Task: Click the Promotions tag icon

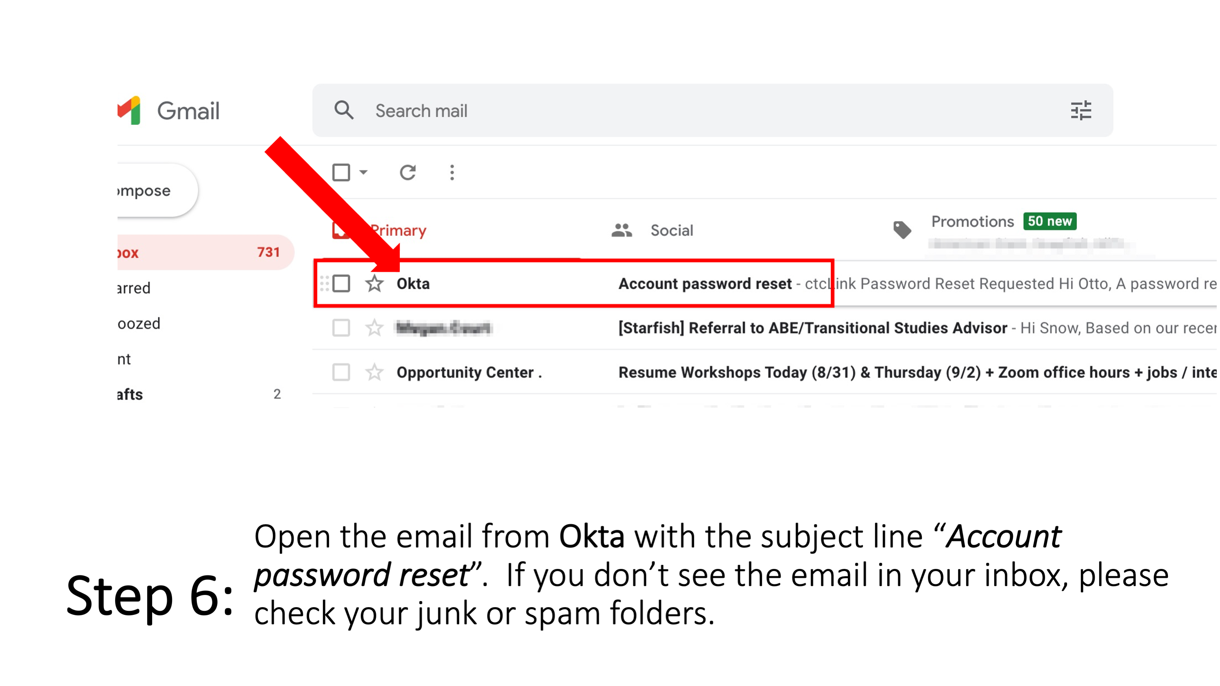Action: click(x=902, y=230)
